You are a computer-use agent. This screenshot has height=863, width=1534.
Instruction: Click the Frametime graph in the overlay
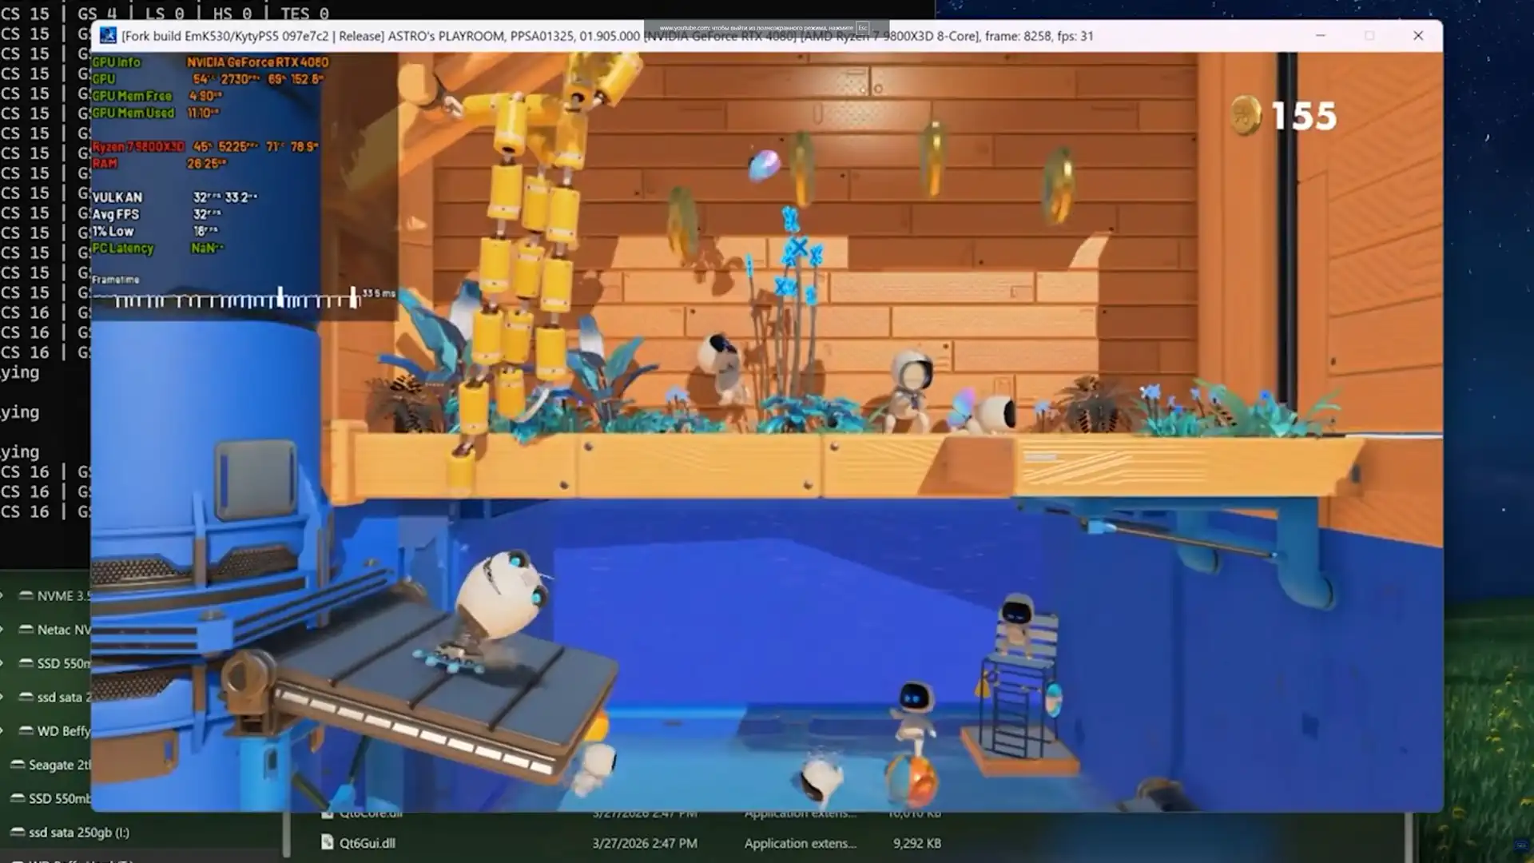click(225, 299)
